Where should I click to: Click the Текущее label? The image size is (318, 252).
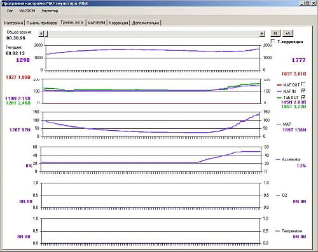click(x=14, y=48)
